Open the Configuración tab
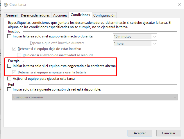The width and height of the screenshot is (184, 139). click(104, 15)
